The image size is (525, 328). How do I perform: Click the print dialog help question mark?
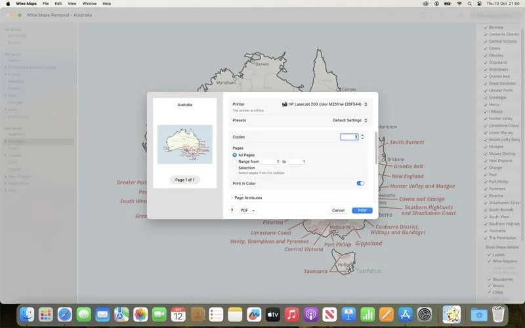(232, 211)
